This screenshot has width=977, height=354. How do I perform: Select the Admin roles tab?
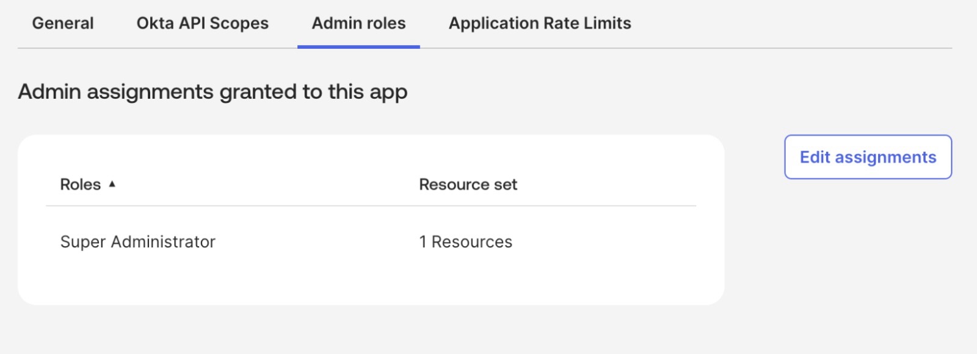coord(358,23)
